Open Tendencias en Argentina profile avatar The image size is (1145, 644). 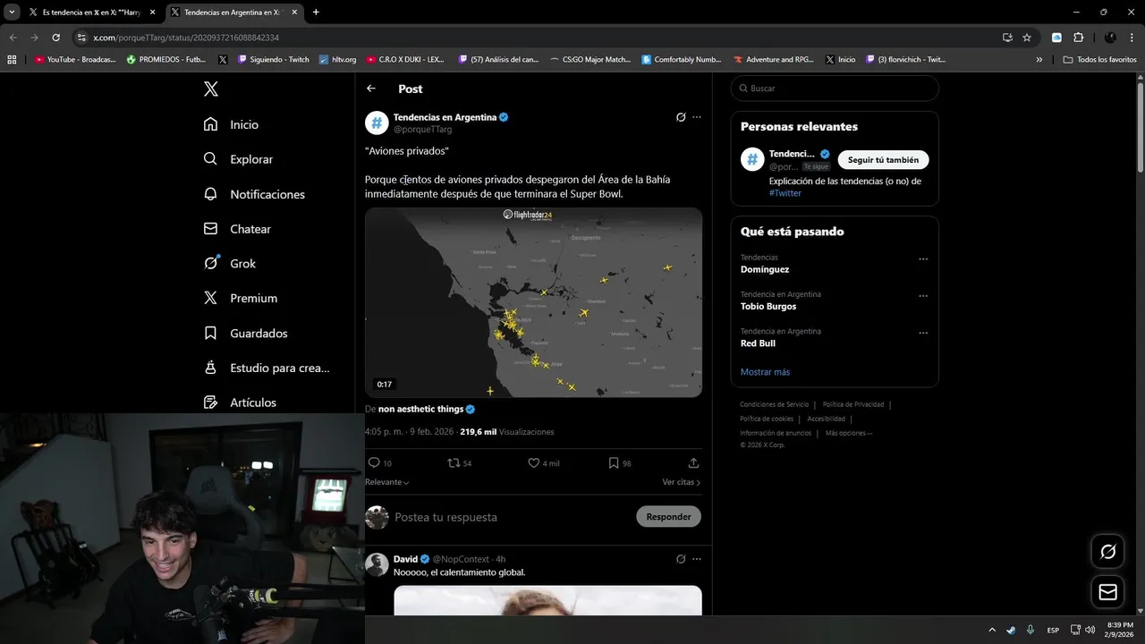(377, 123)
